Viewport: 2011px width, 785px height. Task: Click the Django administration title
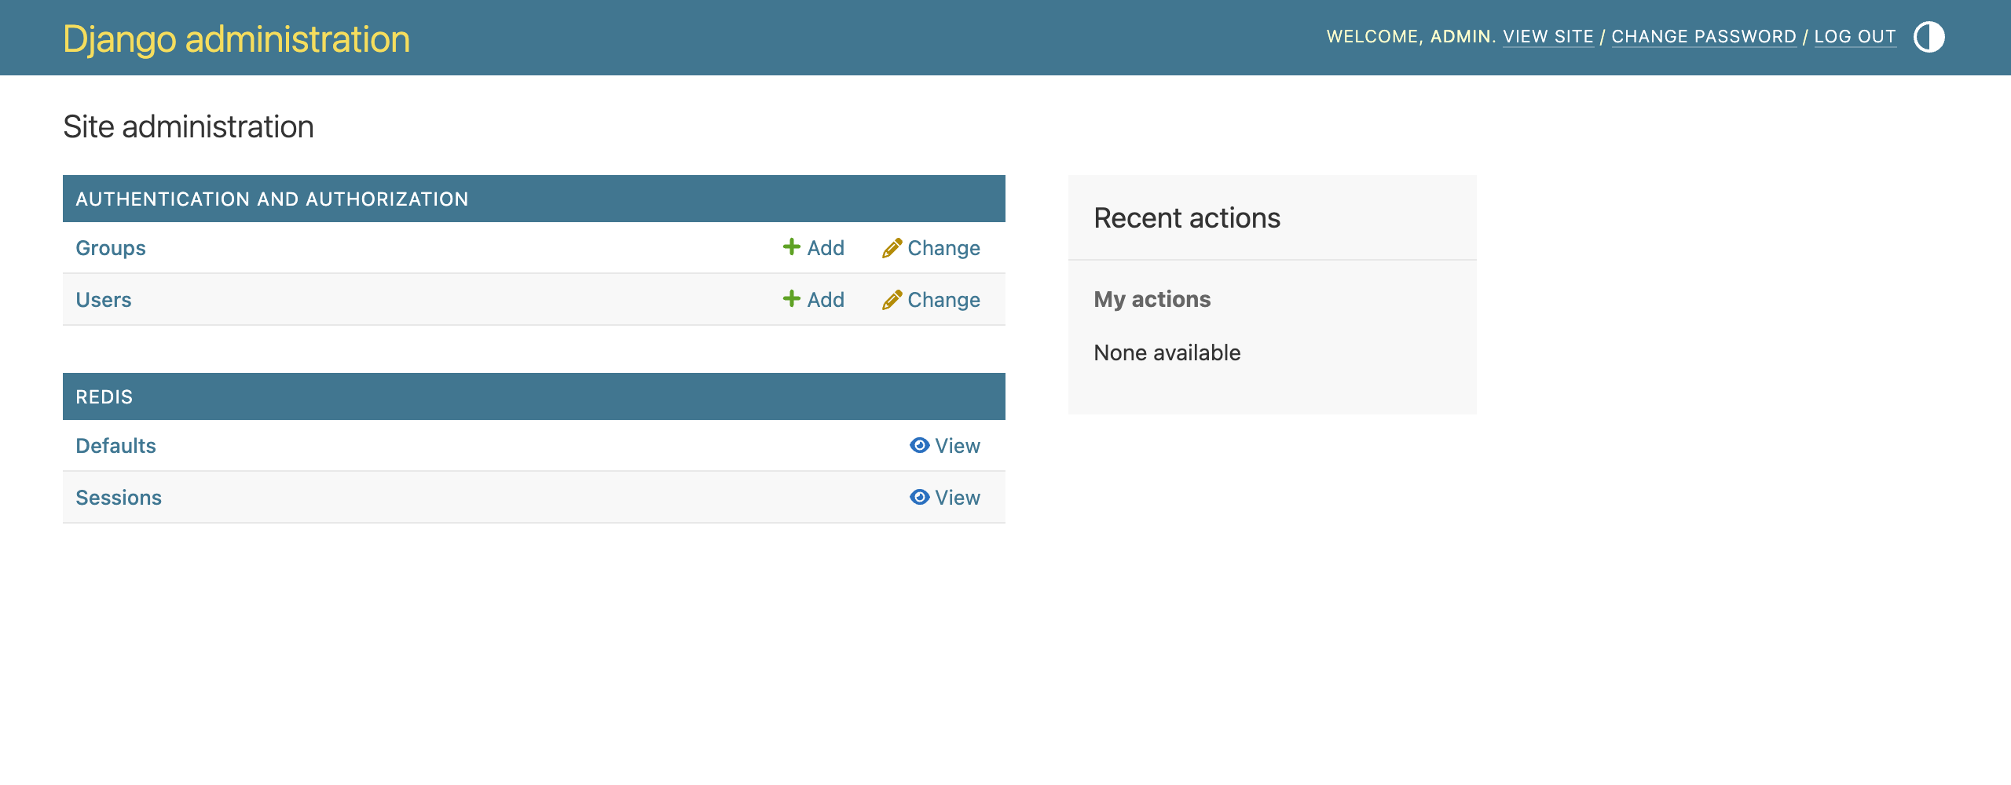coord(236,39)
